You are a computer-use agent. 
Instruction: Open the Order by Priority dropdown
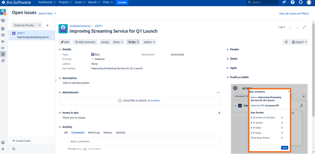(x=27, y=25)
